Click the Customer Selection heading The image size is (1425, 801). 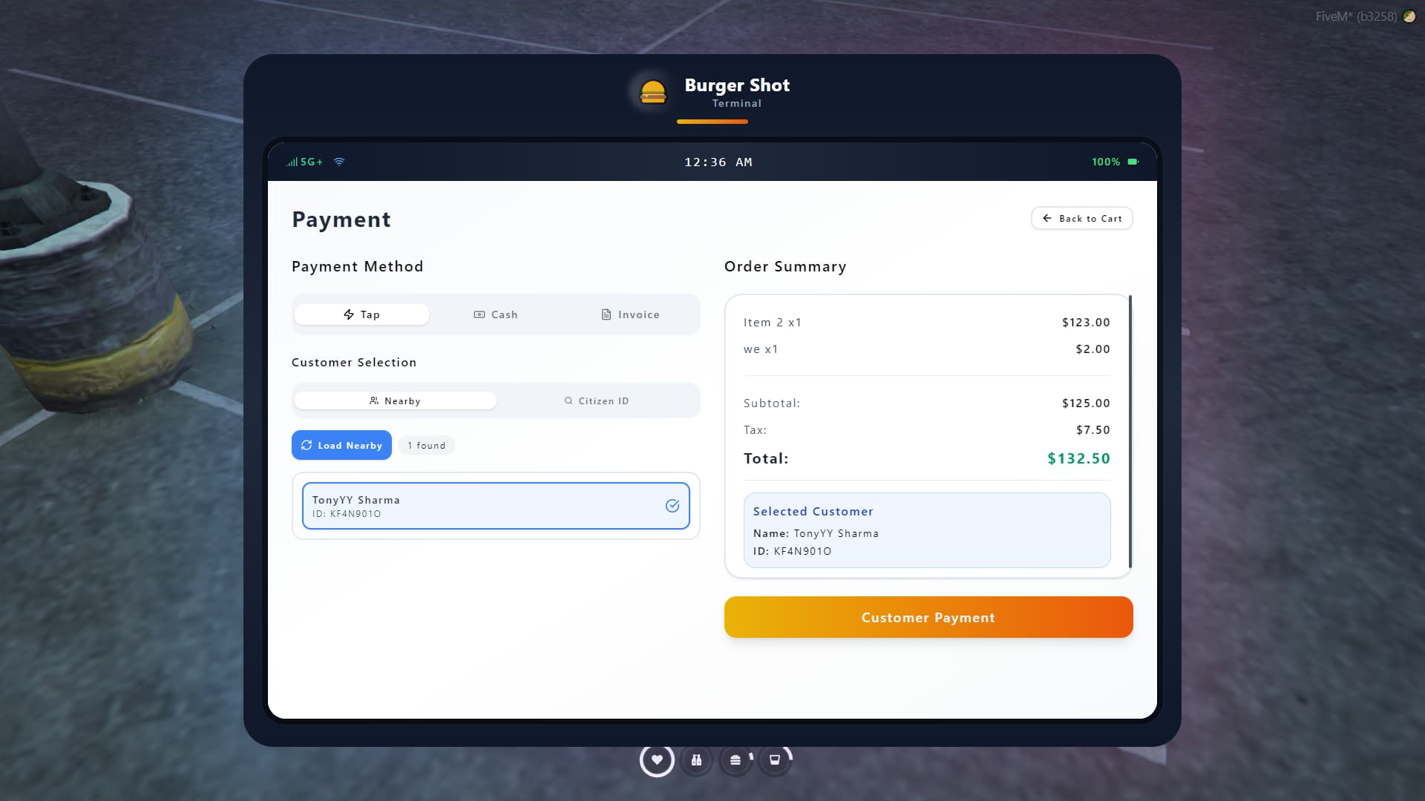tap(354, 362)
